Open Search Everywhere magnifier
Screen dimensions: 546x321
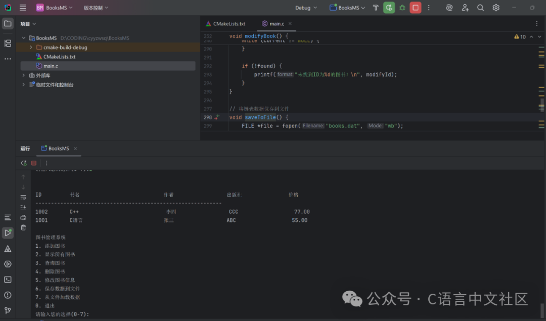click(480, 8)
